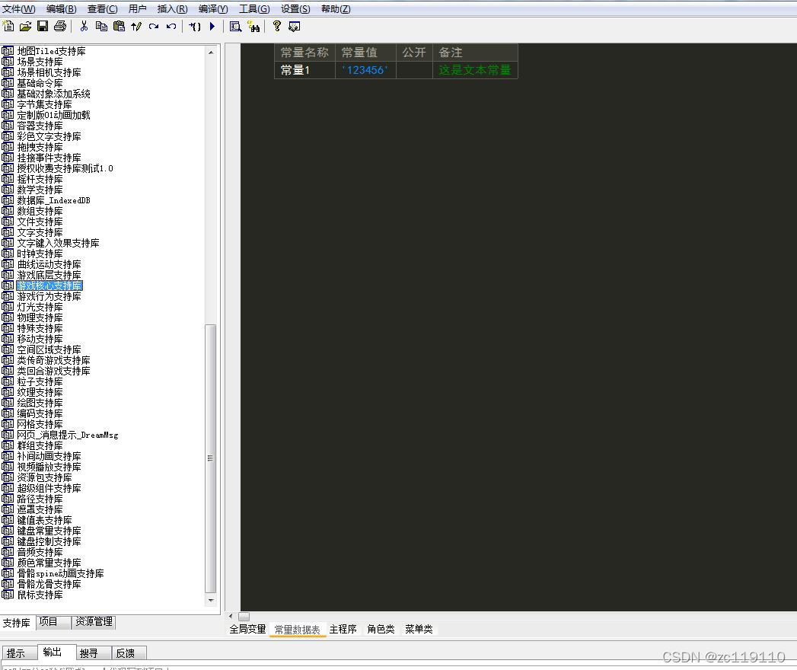Click the magnifier search-document icon
Screen dimensions: 797x670
[235, 27]
